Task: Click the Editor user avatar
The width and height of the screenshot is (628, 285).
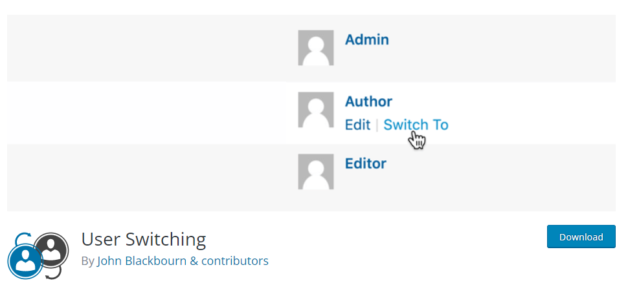Action: point(315,171)
